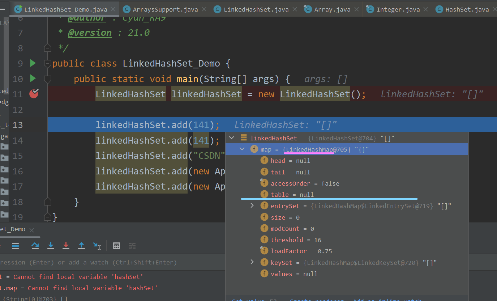Image resolution: width=497 pixels, height=301 pixels.
Task: Click the class icon on HashSet.java tab
Action: (440, 9)
